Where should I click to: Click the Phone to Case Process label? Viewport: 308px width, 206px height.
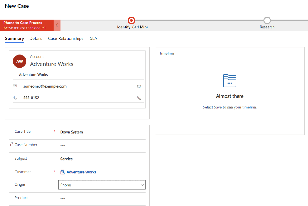23,23
